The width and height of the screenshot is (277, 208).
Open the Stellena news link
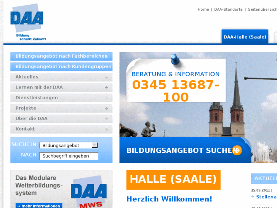pyautogui.click(x=266, y=197)
